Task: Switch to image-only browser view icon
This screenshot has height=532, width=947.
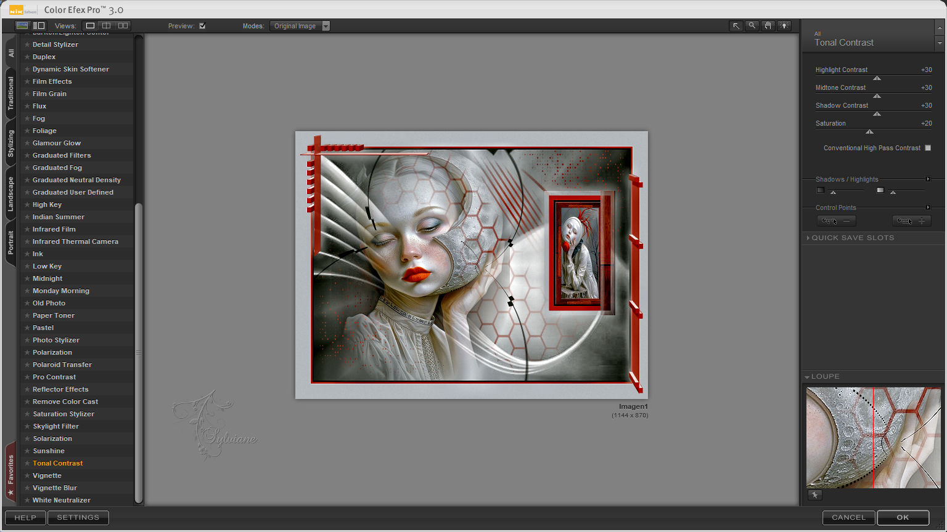Action: tap(22, 26)
